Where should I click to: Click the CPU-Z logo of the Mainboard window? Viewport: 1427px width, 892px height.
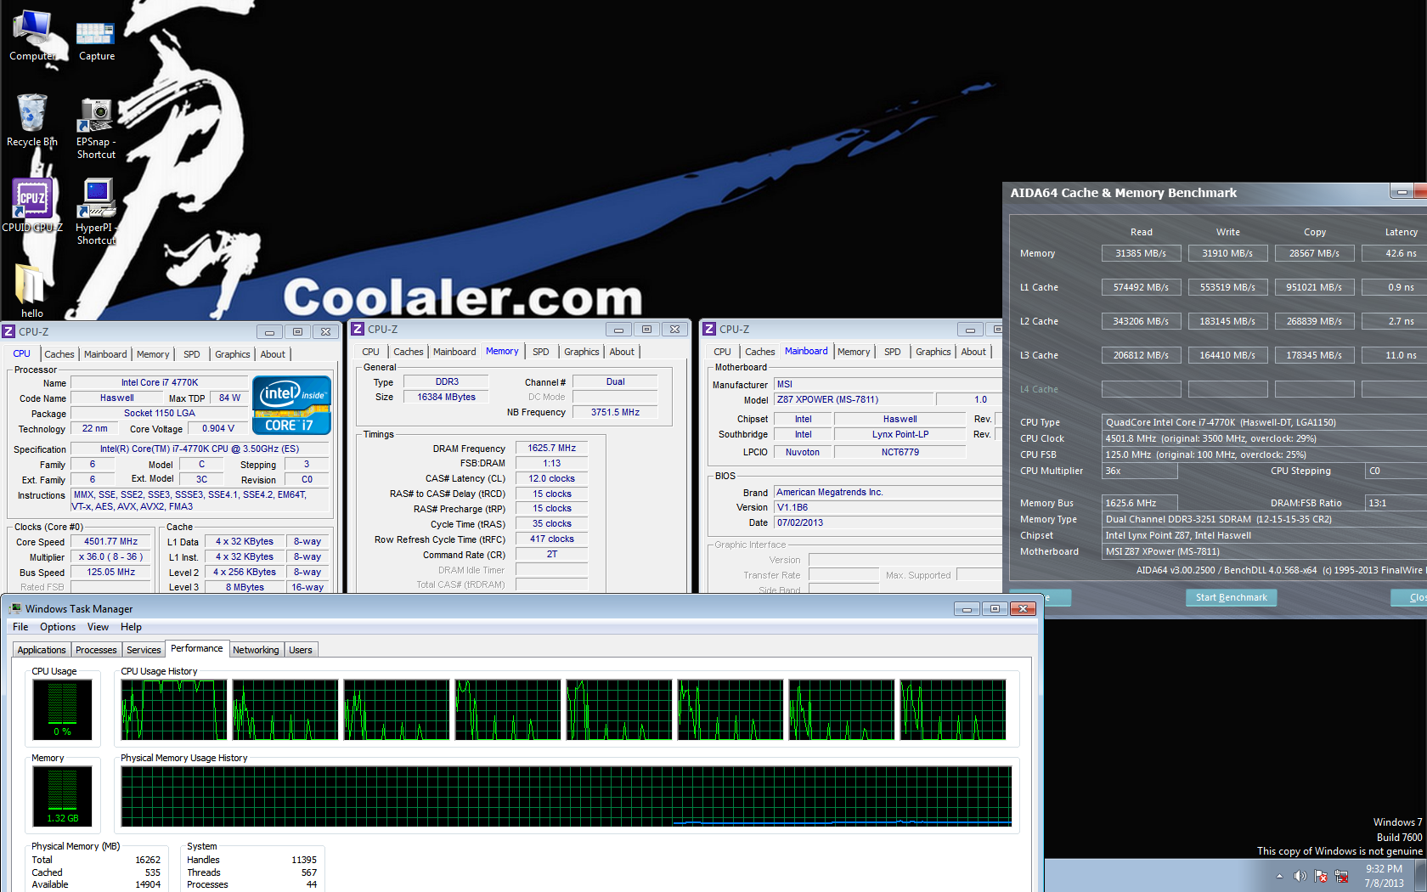point(709,329)
